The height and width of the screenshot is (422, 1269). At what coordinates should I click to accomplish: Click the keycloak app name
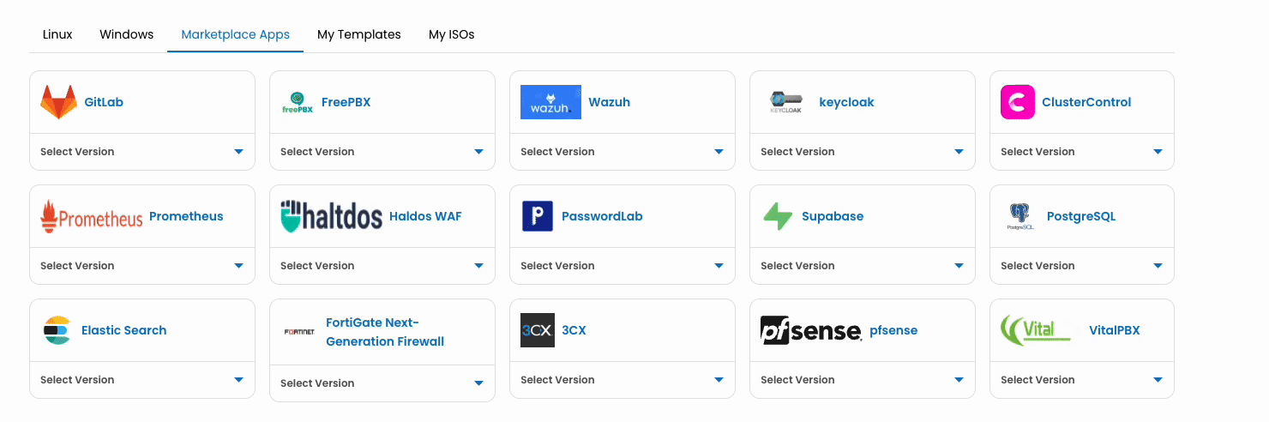click(x=847, y=102)
